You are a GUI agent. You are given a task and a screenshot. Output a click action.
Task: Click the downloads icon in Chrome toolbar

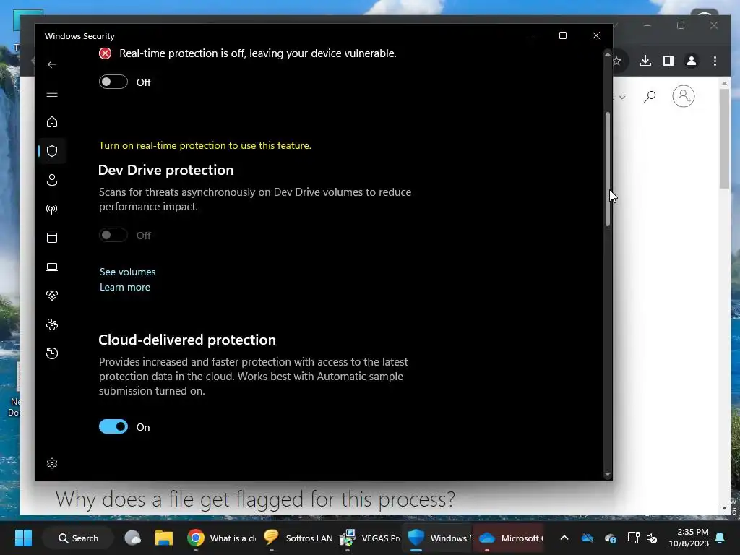(645, 61)
